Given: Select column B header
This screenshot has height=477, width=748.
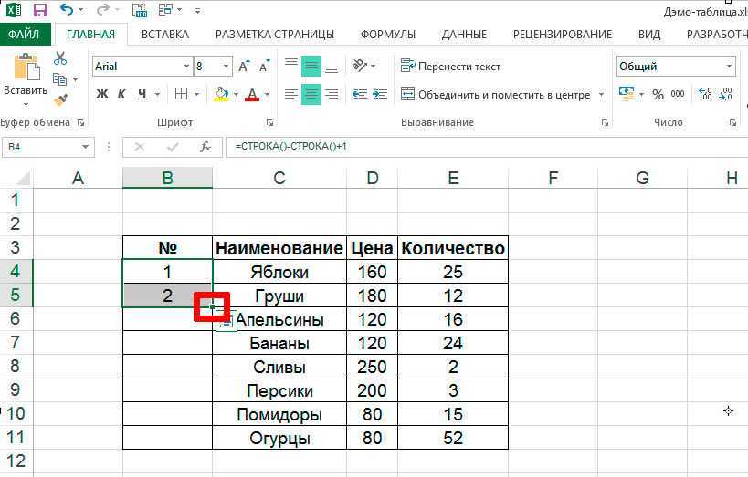Looking at the screenshot, I should pyautogui.click(x=167, y=178).
